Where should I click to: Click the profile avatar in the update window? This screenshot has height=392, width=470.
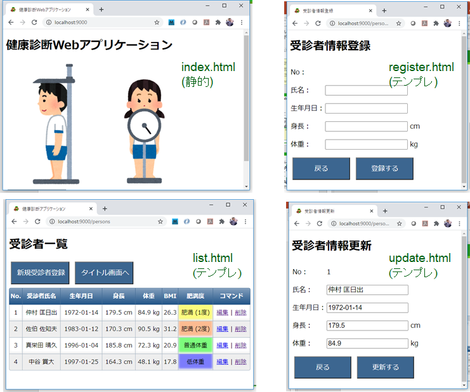tap(448, 223)
